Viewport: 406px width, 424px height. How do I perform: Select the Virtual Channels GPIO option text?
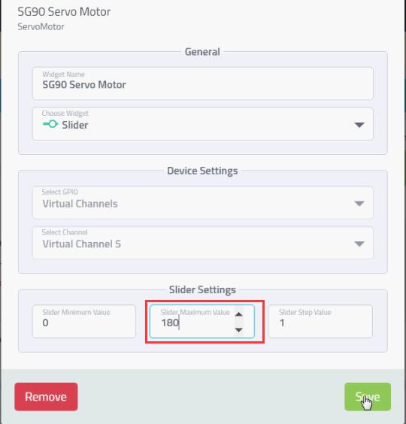click(x=80, y=204)
